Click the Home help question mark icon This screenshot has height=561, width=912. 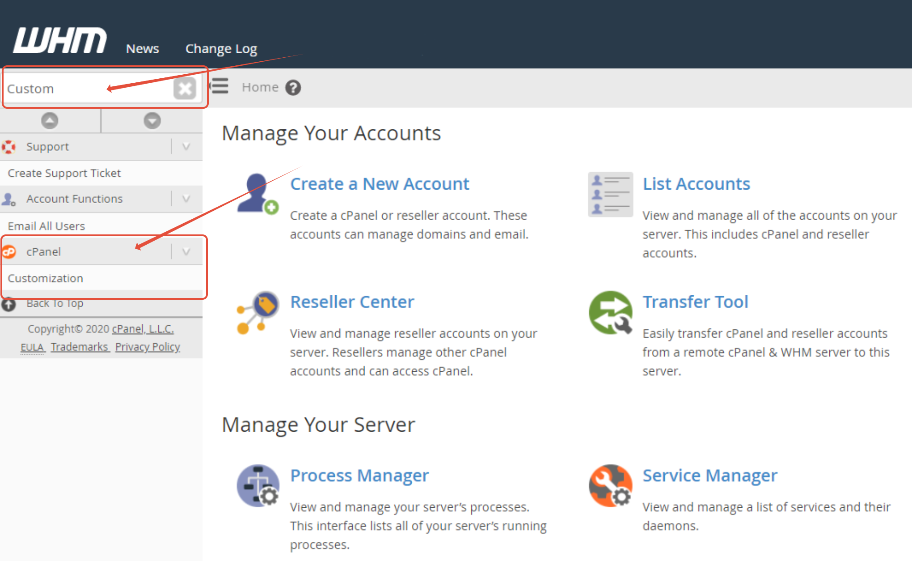coord(293,88)
